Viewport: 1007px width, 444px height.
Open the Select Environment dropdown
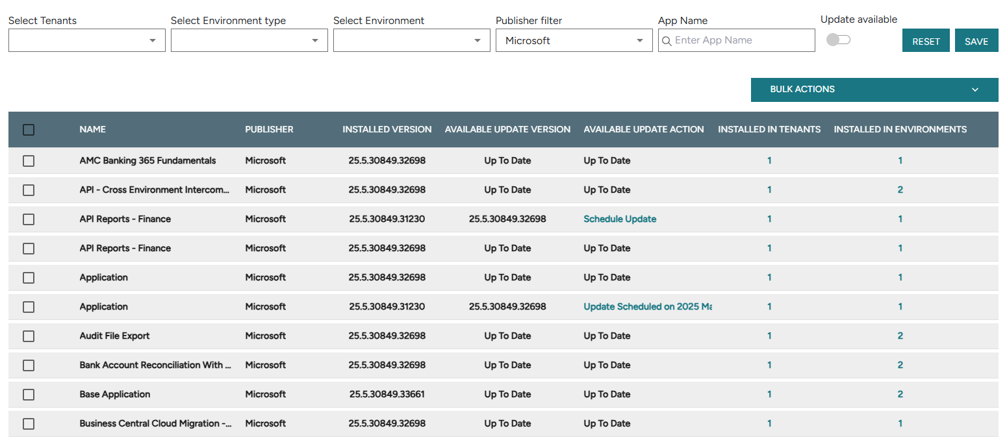tap(411, 40)
